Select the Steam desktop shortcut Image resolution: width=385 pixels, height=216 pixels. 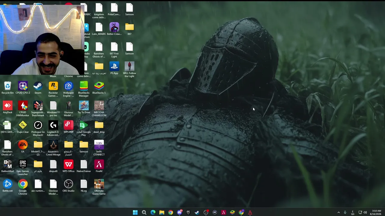38,88
